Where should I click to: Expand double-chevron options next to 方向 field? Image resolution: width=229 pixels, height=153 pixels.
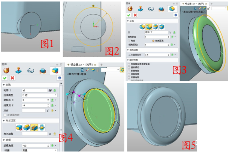tap(47, 111)
